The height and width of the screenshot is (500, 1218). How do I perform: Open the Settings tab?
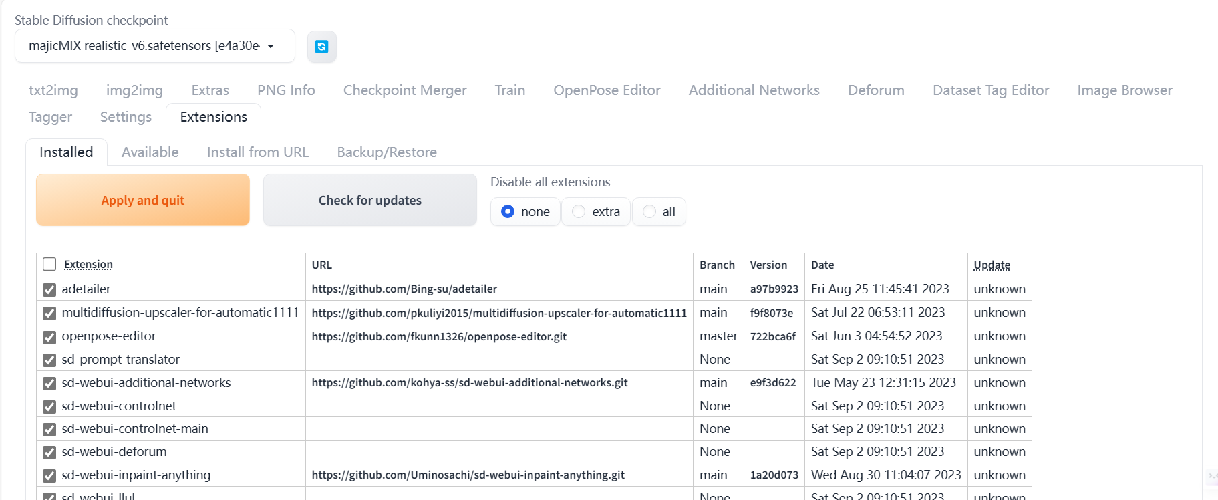point(126,117)
